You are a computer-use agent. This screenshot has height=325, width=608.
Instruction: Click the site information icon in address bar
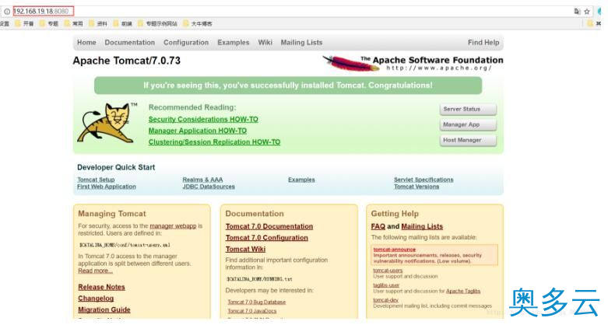point(7,12)
